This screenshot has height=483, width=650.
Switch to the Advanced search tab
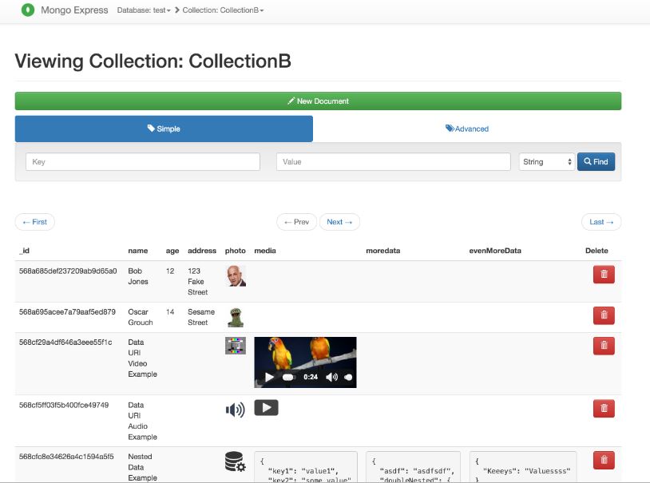tap(467, 129)
